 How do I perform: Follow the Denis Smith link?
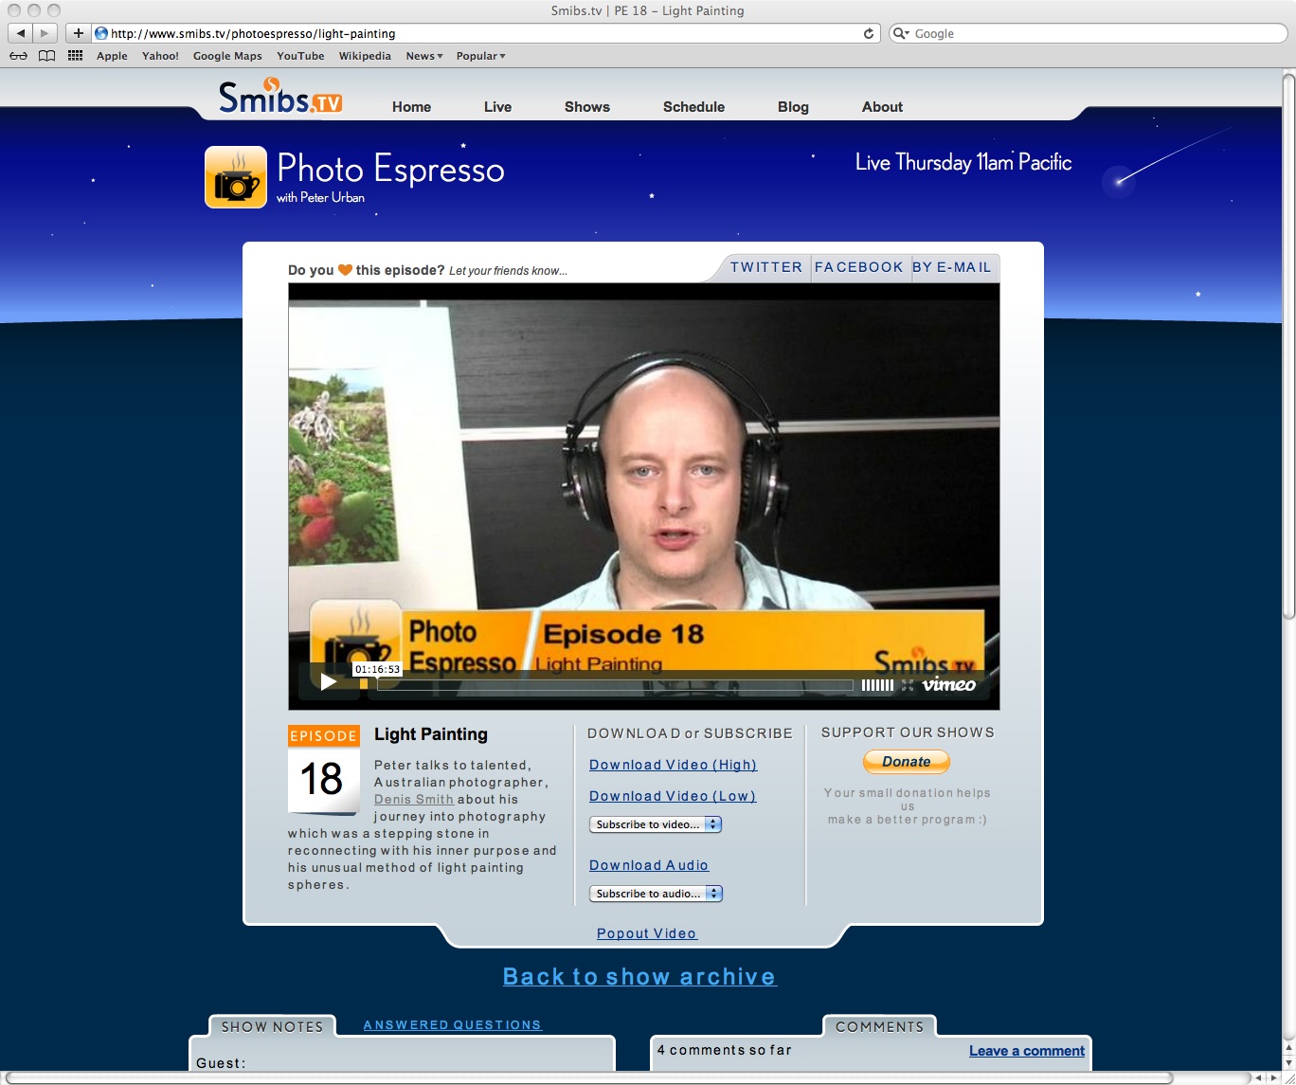pos(414,799)
